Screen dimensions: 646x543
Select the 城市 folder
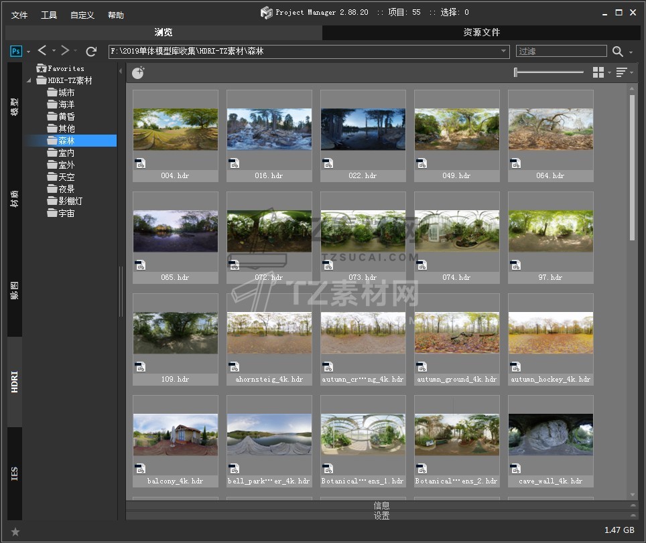click(x=61, y=92)
